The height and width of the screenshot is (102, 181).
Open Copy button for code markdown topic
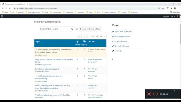(x=54, y=61)
